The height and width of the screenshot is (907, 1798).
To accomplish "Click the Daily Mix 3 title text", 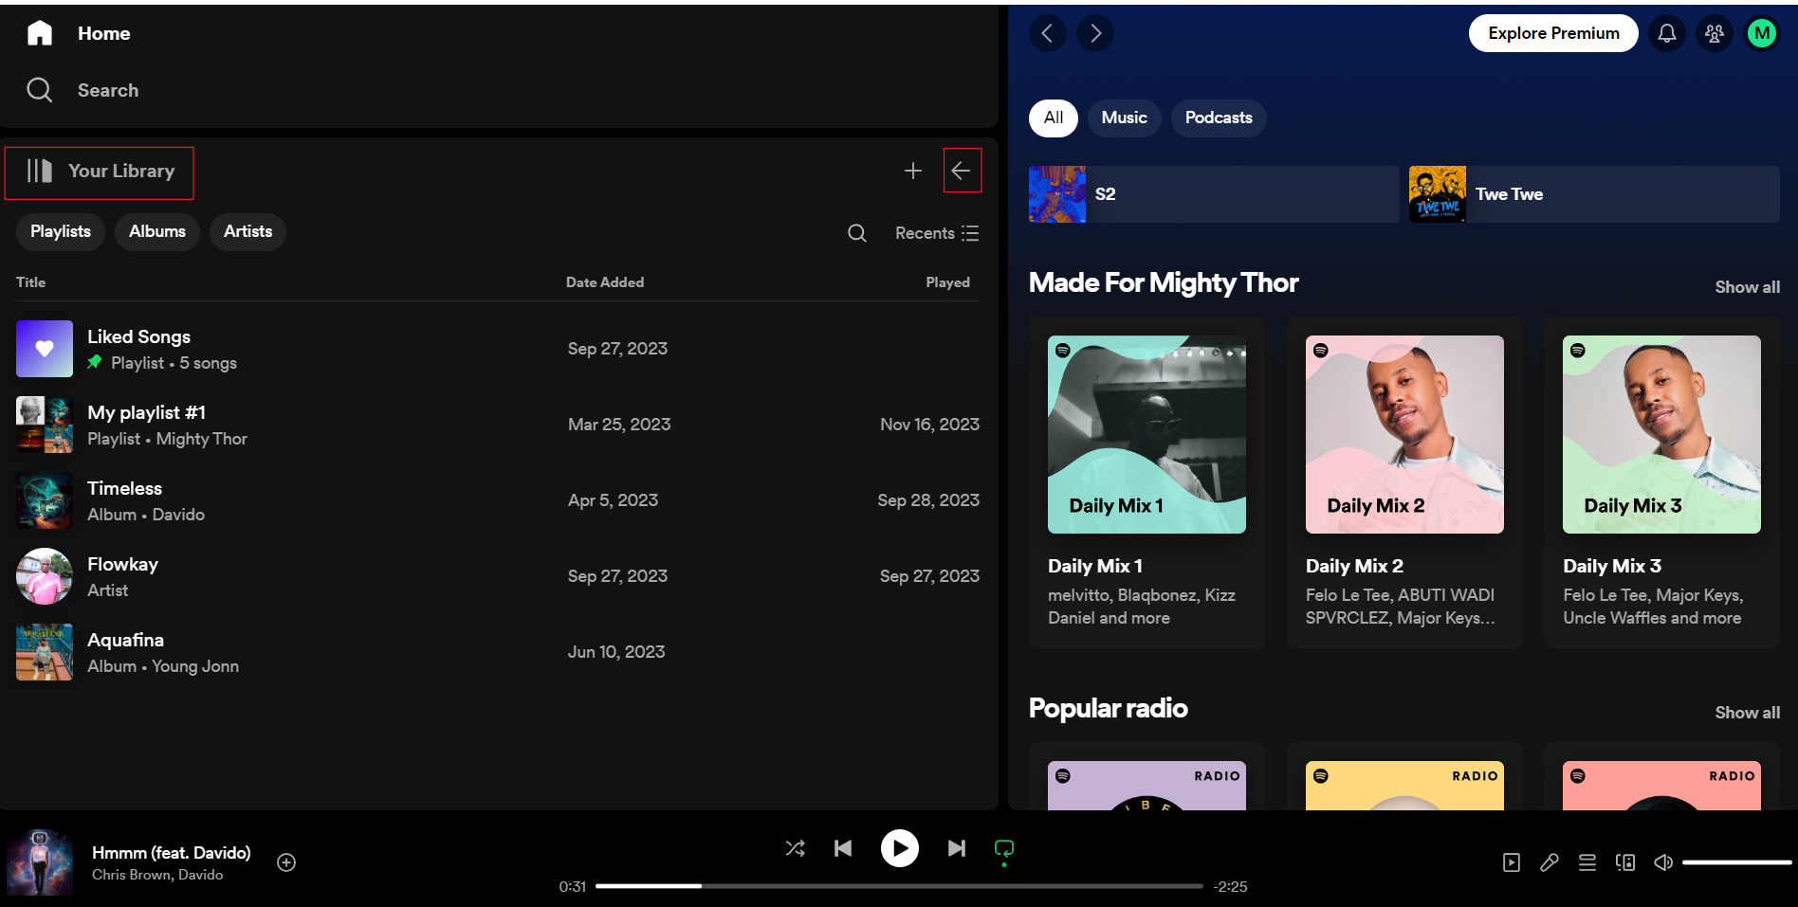I will pos(1612,567).
